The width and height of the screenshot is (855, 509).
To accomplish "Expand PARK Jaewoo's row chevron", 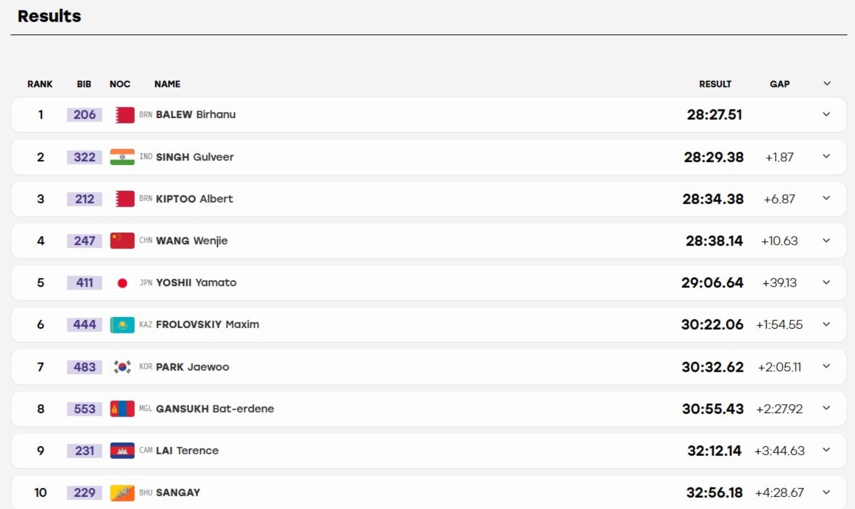I will [826, 366].
